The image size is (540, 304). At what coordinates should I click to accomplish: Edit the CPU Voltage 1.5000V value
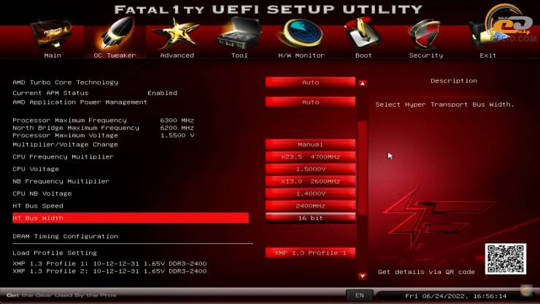click(x=310, y=169)
